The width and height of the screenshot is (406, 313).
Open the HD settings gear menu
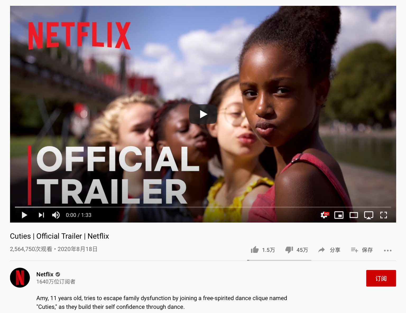(x=324, y=215)
